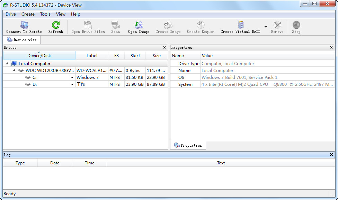Click the 'Windows 7' label cell
Screen dimensions: 338x200
coord(92,77)
